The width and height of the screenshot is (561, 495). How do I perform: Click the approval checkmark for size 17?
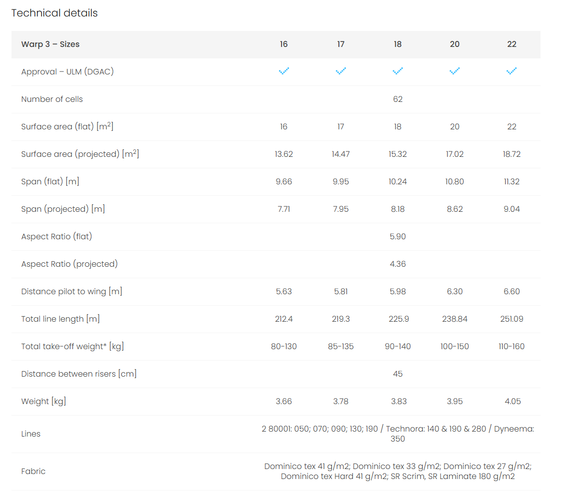(340, 71)
